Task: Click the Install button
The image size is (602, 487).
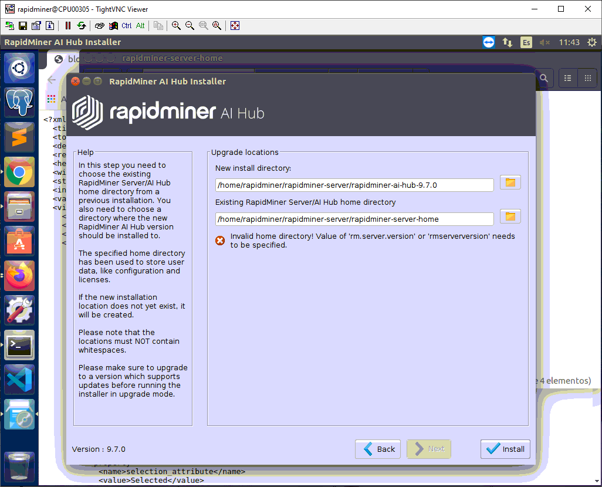Action: pyautogui.click(x=505, y=449)
